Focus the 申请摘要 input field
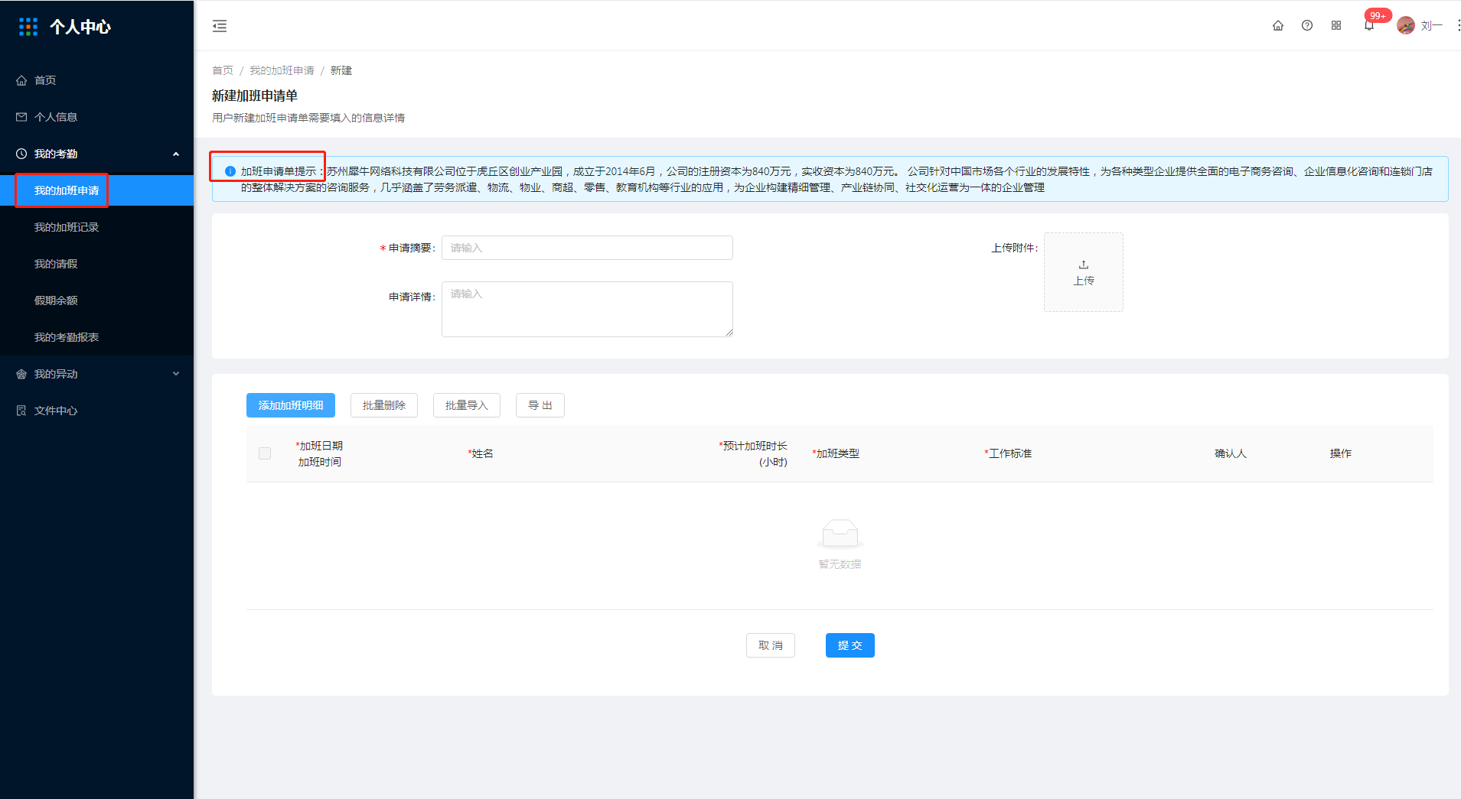 (x=587, y=248)
